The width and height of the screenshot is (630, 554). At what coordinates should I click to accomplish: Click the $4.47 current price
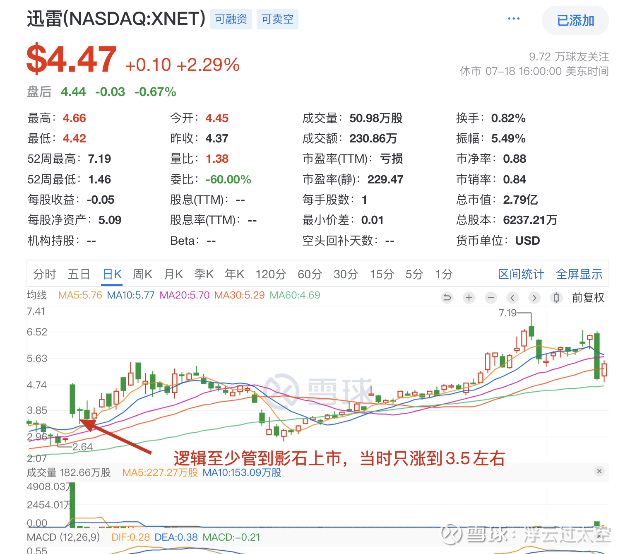click(x=72, y=59)
